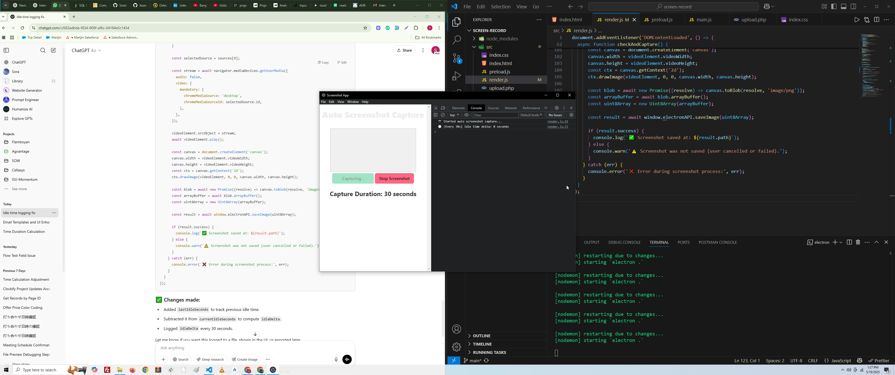Screen dimensions: 895x375
Task: Open the Default levels dropdown
Action: click(531, 115)
